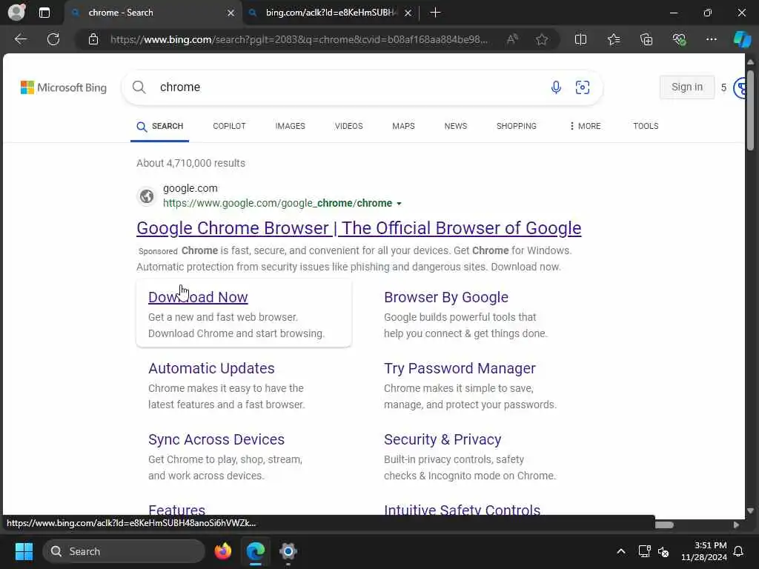This screenshot has width=759, height=569.
Task: Click the globe icon beside google.com
Action: (x=147, y=196)
